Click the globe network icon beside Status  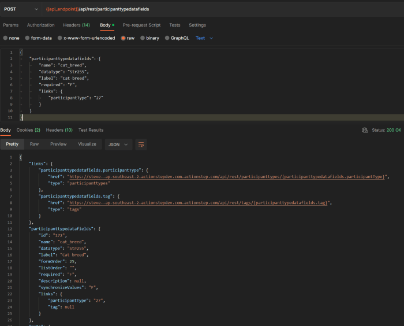(x=364, y=130)
